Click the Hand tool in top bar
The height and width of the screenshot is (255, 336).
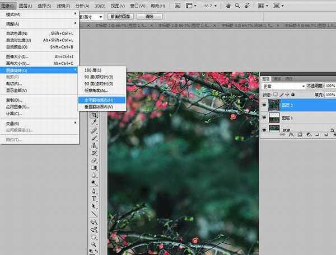coord(228,5)
